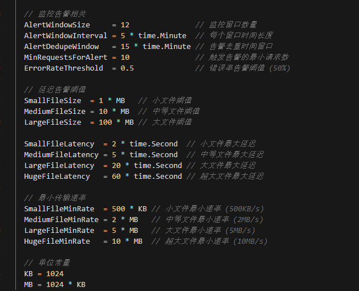This screenshot has width=359, height=291.
Task: Click the AlertWindowSize constant name
Action: (x=57, y=24)
